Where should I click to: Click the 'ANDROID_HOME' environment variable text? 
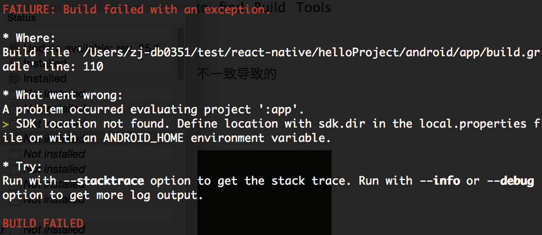click(143, 138)
